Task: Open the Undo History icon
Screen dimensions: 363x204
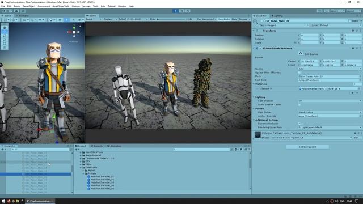Action: [320, 11]
